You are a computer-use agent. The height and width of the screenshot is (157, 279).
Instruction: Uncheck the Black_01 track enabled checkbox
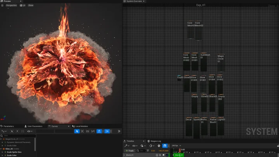click(167, 155)
